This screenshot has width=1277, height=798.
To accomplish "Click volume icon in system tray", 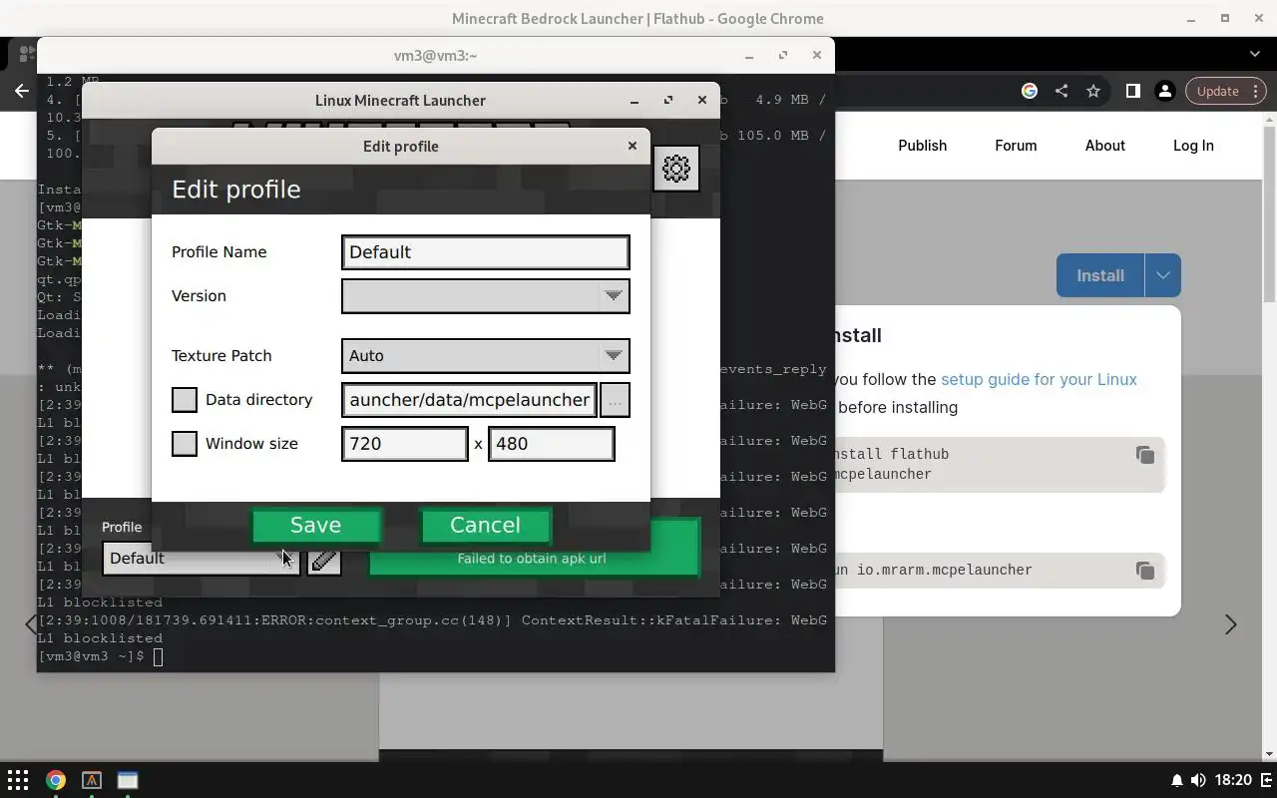I will (1198, 780).
